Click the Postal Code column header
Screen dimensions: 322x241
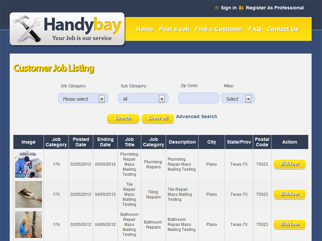pyautogui.click(x=262, y=142)
